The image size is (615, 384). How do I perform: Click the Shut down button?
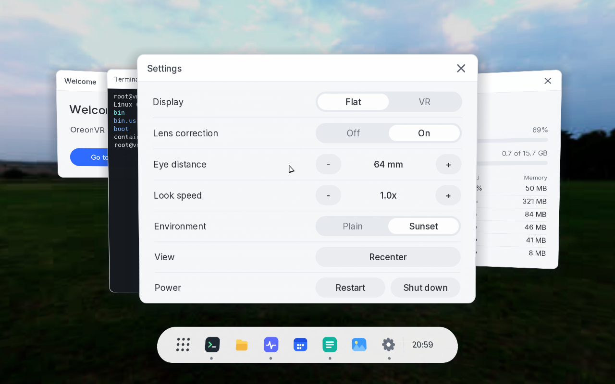(x=426, y=288)
